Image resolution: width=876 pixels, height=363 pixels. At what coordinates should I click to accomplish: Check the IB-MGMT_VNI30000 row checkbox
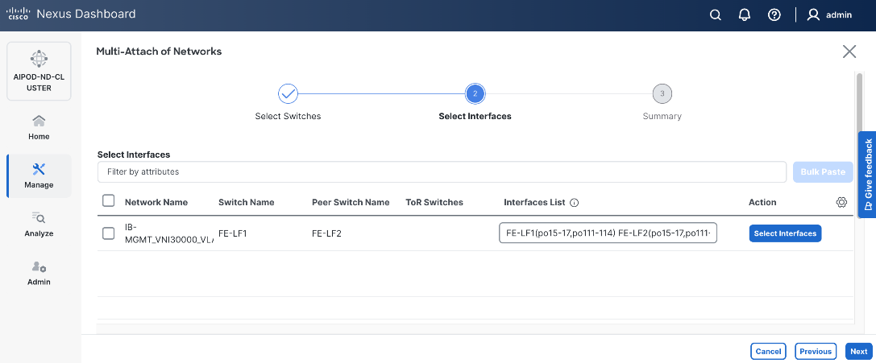point(109,233)
